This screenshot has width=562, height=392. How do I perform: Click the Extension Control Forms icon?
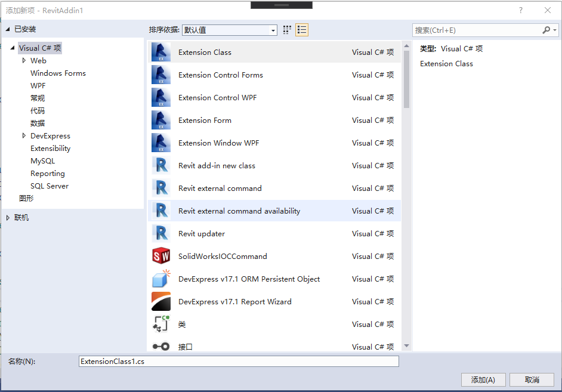coord(160,75)
